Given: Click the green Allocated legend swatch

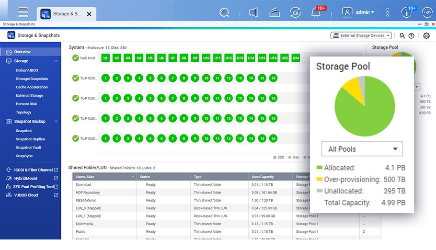Looking at the screenshot, I should [x=320, y=168].
